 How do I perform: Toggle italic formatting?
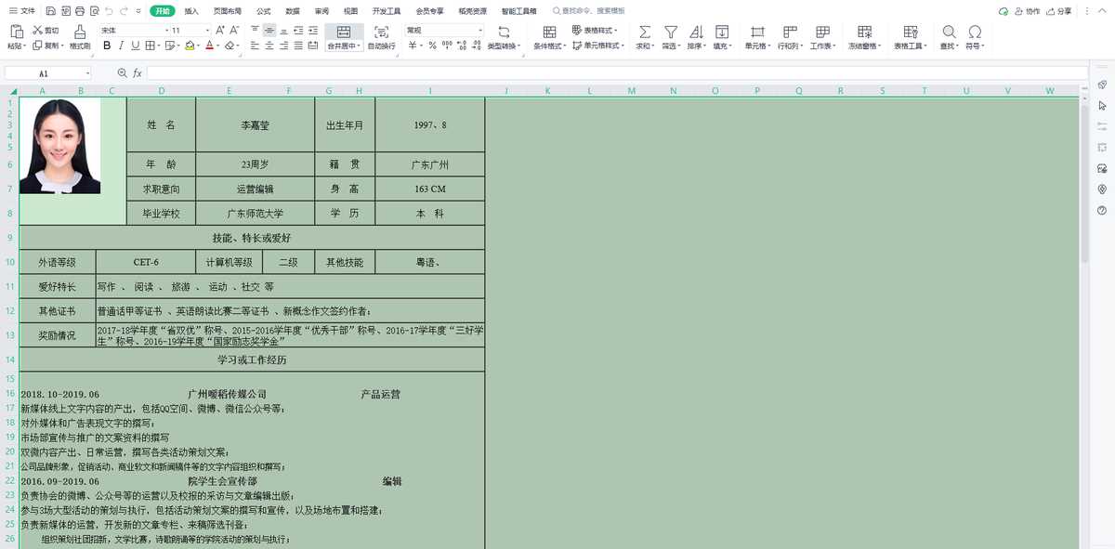(122, 46)
